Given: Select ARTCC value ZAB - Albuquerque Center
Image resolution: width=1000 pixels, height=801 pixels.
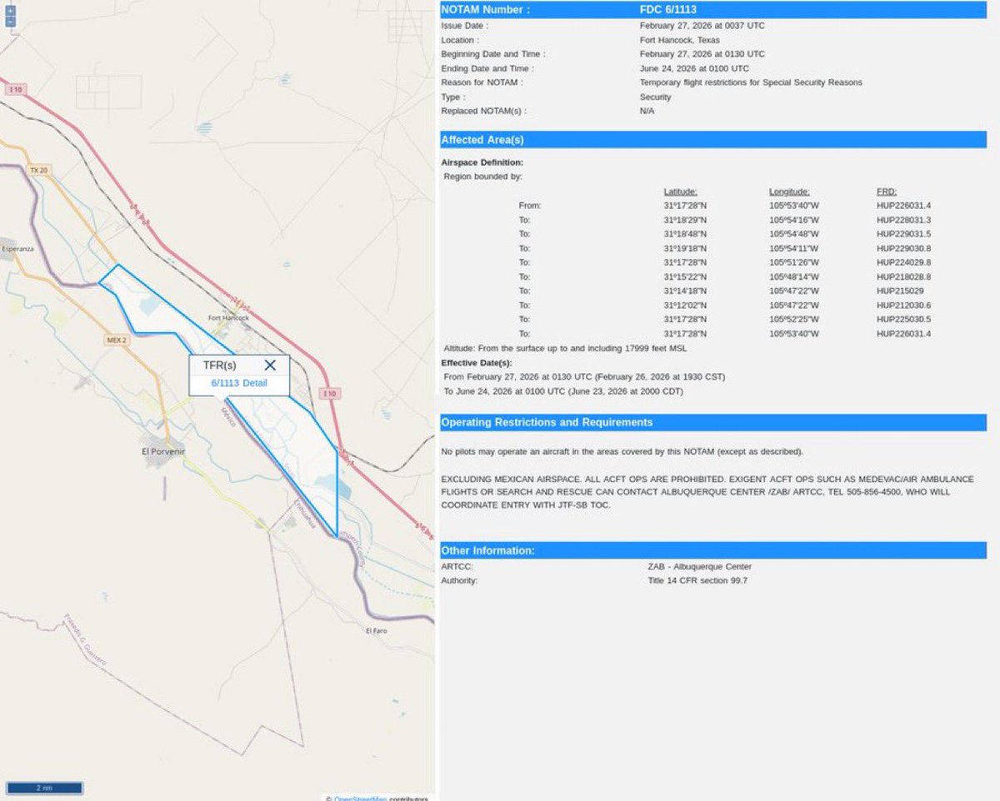Looking at the screenshot, I should [700, 566].
